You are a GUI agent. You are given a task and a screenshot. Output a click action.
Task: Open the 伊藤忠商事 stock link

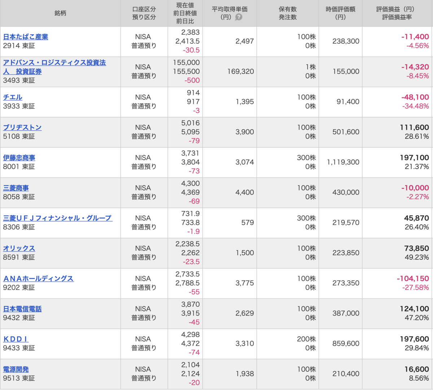click(19, 158)
